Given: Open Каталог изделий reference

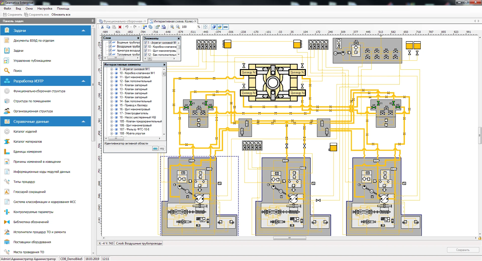Looking at the screenshot, I should (x=25, y=131).
